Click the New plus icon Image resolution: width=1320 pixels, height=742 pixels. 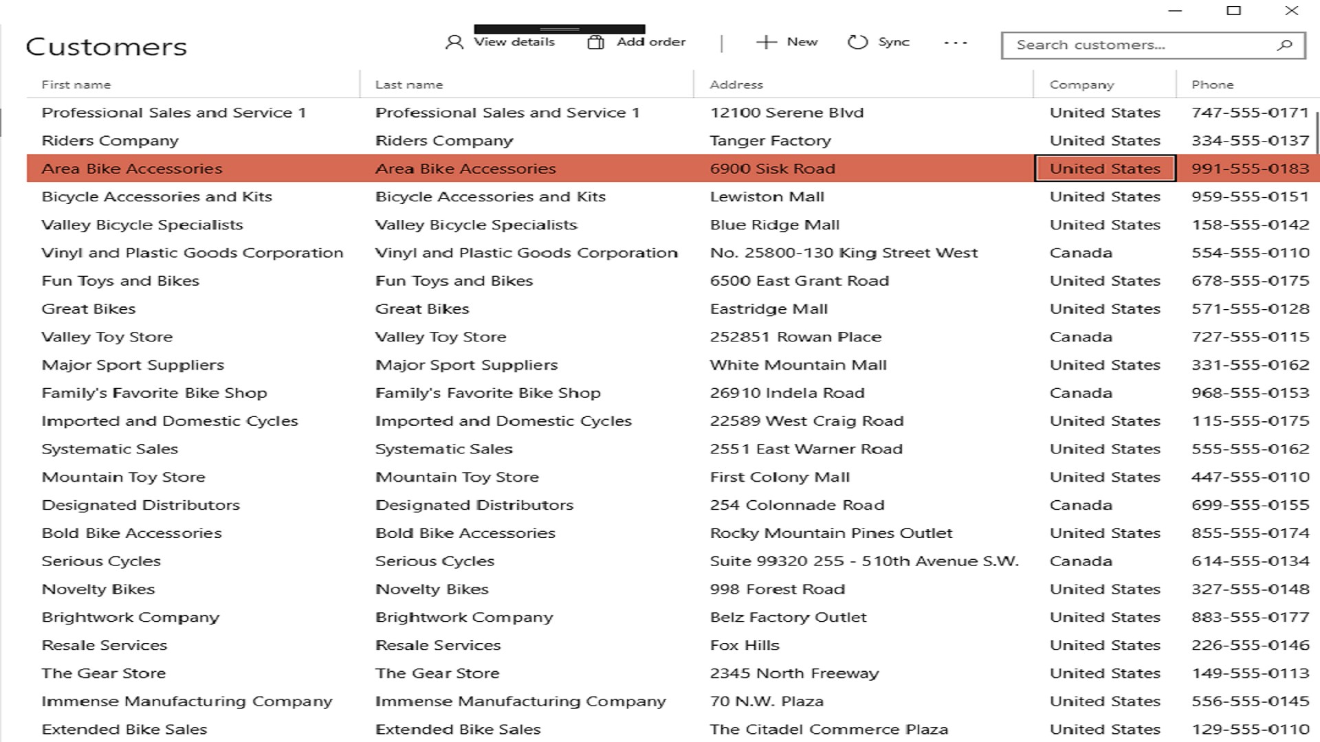point(766,43)
